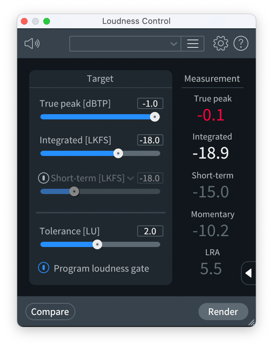Click the Short-term slider handle
Screen dimensions: 273x347
pyautogui.click(x=75, y=191)
